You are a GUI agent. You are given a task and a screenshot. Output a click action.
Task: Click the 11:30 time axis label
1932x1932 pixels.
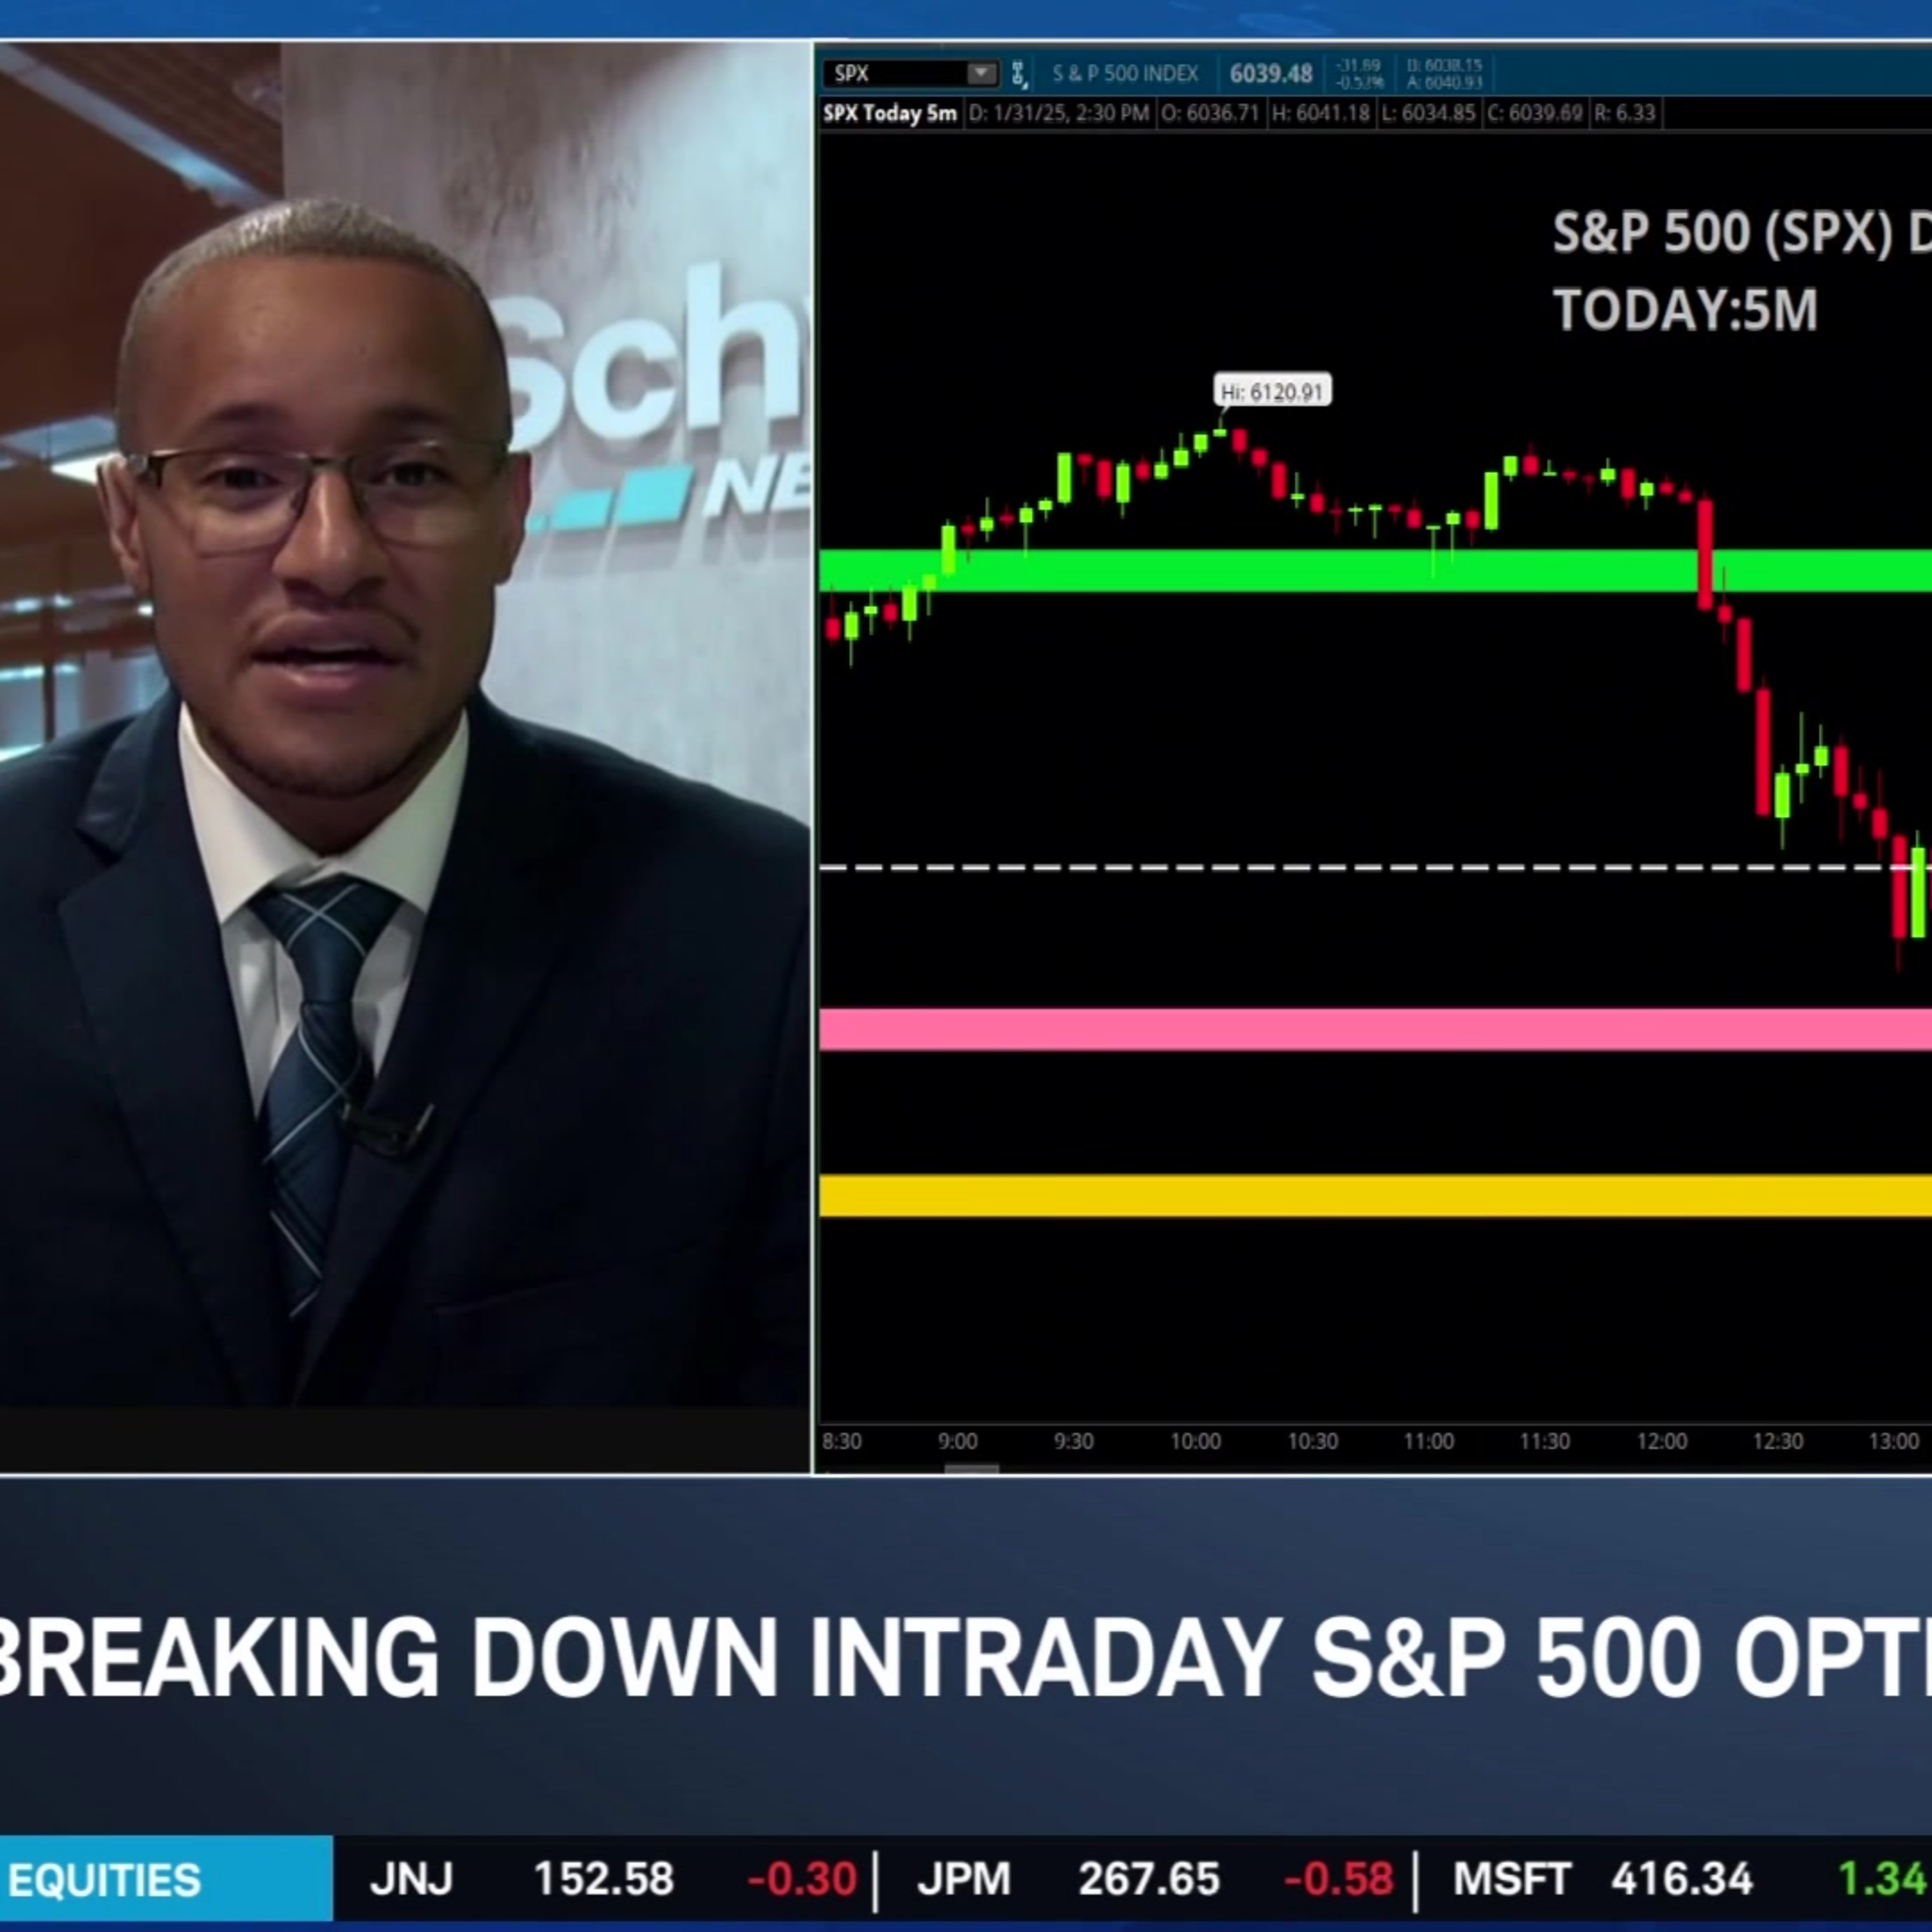1544,1441
